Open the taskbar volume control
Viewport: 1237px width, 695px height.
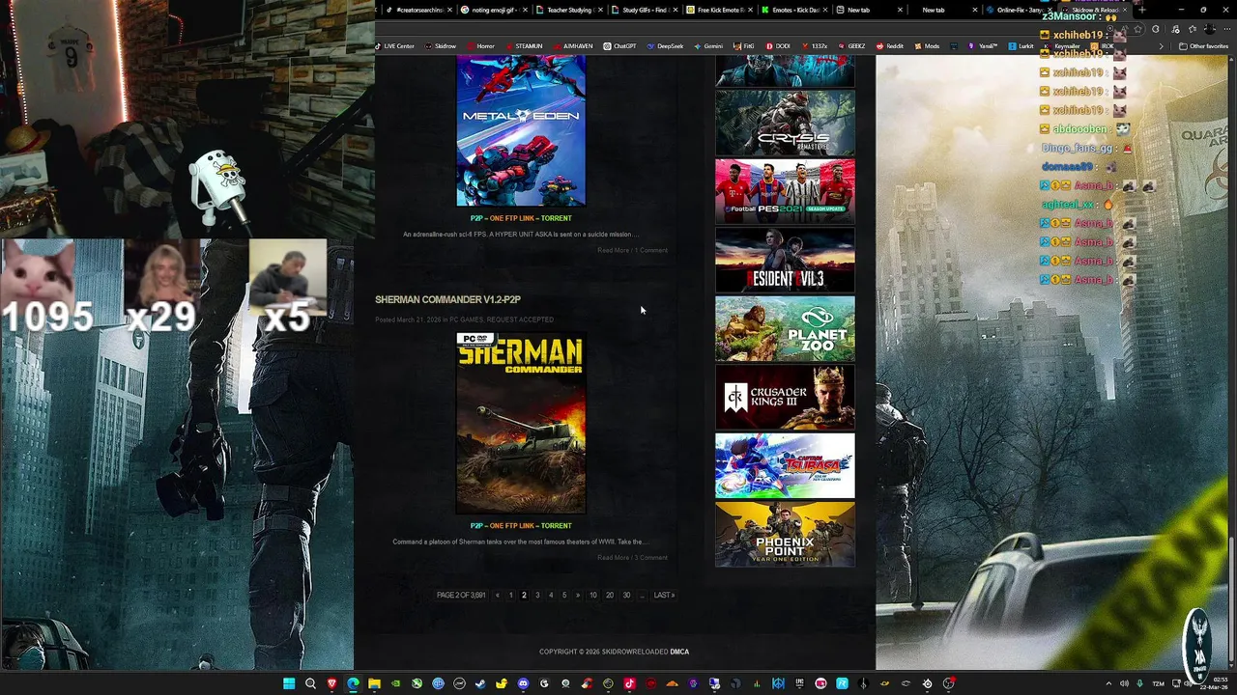coord(1124,683)
